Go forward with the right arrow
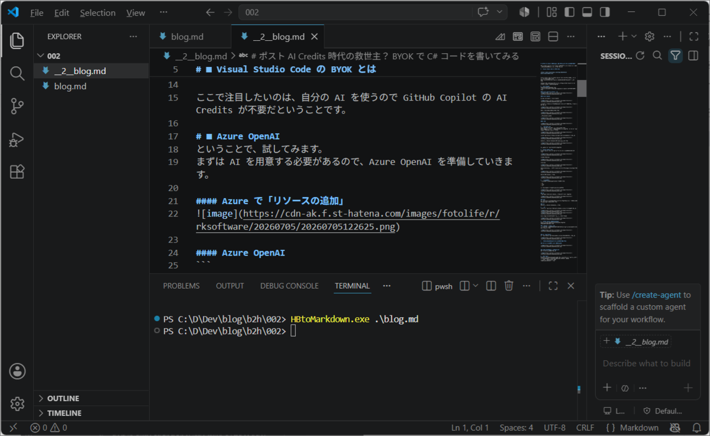The image size is (710, 436). click(228, 12)
